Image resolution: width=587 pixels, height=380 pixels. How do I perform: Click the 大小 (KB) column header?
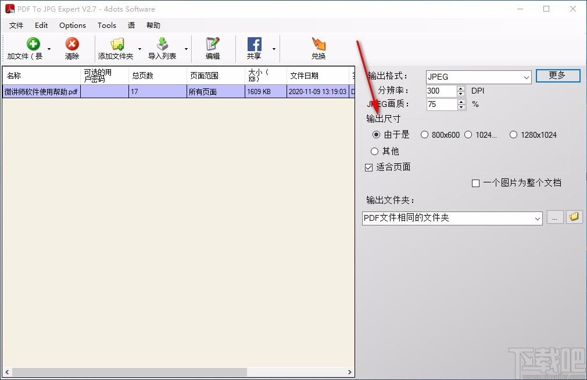point(266,76)
